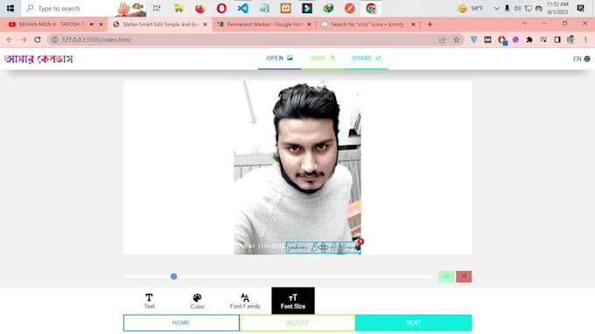Open XAMPP from the taskbar
Screen dimensions: 595x334
click(286, 8)
